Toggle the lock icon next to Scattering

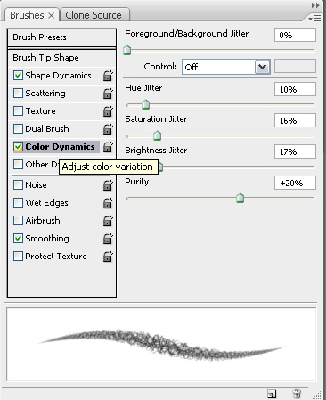(x=108, y=94)
